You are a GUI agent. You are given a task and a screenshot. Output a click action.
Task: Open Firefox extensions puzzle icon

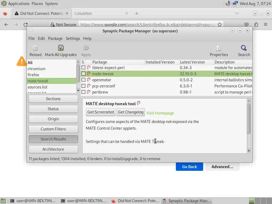pos(256,24)
